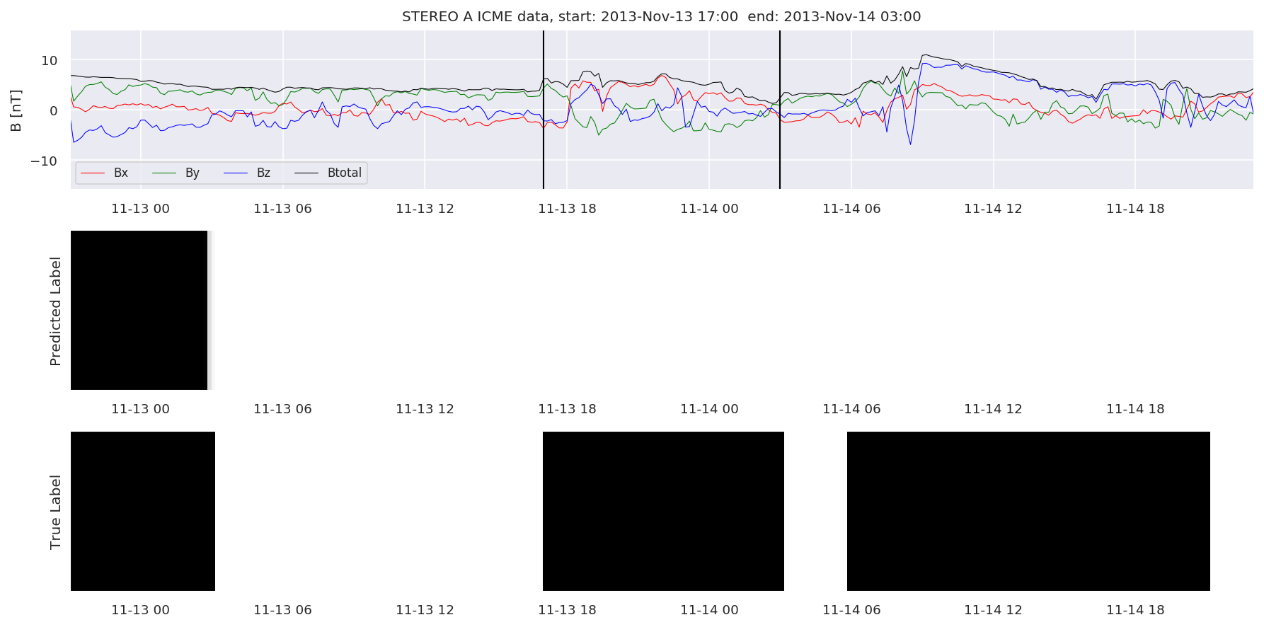Click tick 11-14 06 under the magnetic field plot

(851, 209)
